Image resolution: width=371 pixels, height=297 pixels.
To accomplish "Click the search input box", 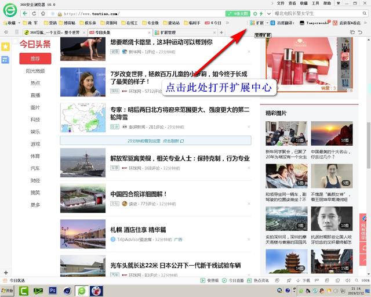I will point(317,13).
